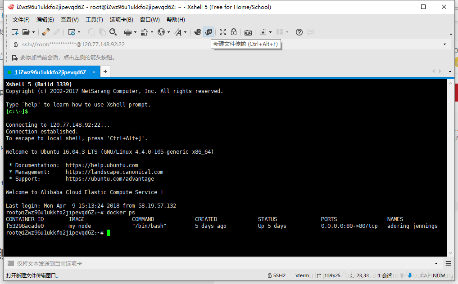Open the 文件(F) menu

(x=21, y=19)
